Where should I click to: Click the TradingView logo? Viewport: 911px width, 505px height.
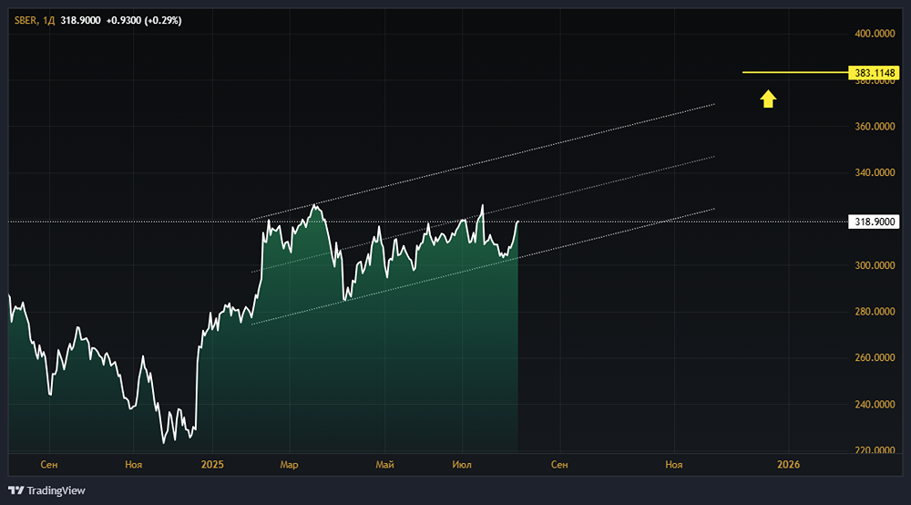click(x=46, y=490)
